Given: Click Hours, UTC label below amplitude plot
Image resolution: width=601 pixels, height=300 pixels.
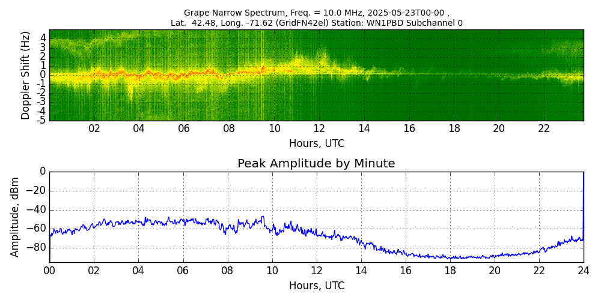Looking at the screenshot, I should click(x=316, y=286).
